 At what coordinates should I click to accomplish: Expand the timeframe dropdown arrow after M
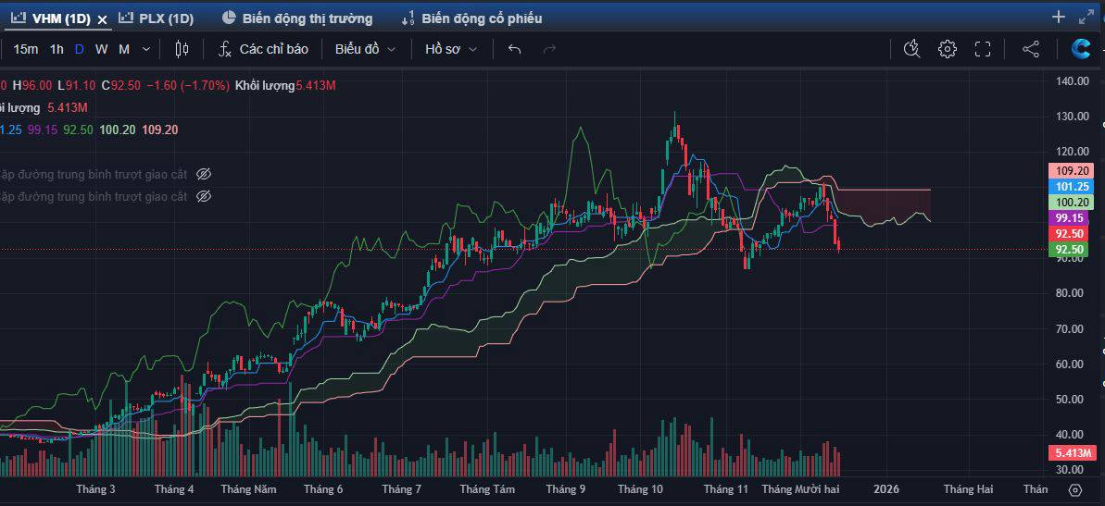(x=146, y=49)
